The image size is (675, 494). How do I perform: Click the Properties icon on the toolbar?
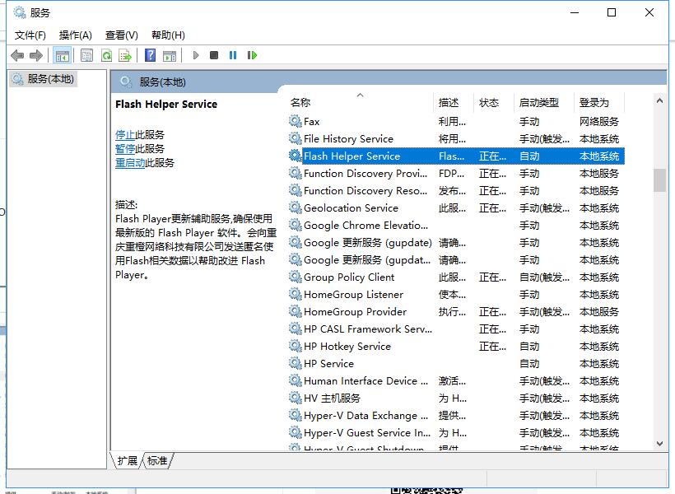[86, 55]
